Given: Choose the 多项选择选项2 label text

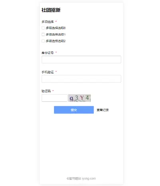Looking at the screenshot, I should click(56, 41).
